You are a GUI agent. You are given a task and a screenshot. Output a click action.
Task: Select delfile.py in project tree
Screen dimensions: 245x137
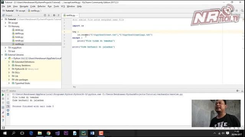20,33
